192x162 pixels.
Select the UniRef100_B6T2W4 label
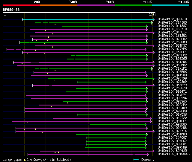point(172,62)
